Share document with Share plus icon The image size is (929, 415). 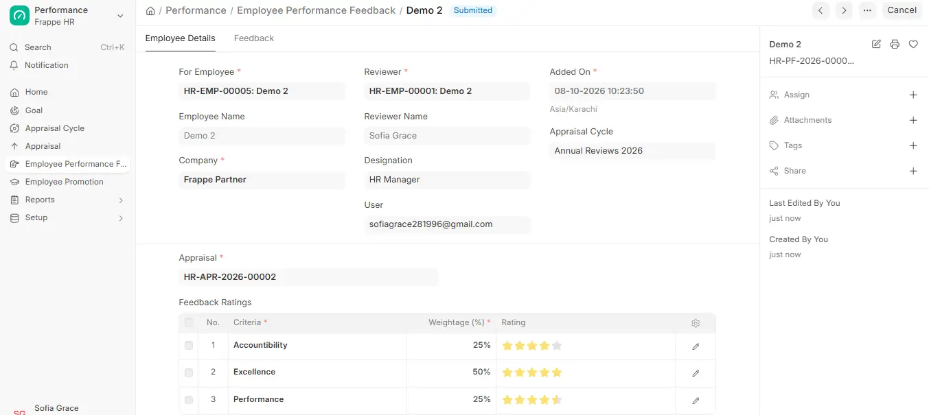point(913,171)
